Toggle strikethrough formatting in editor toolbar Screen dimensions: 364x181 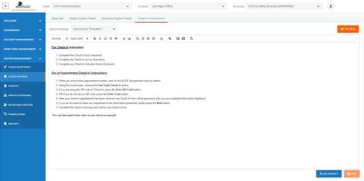click(x=111, y=39)
